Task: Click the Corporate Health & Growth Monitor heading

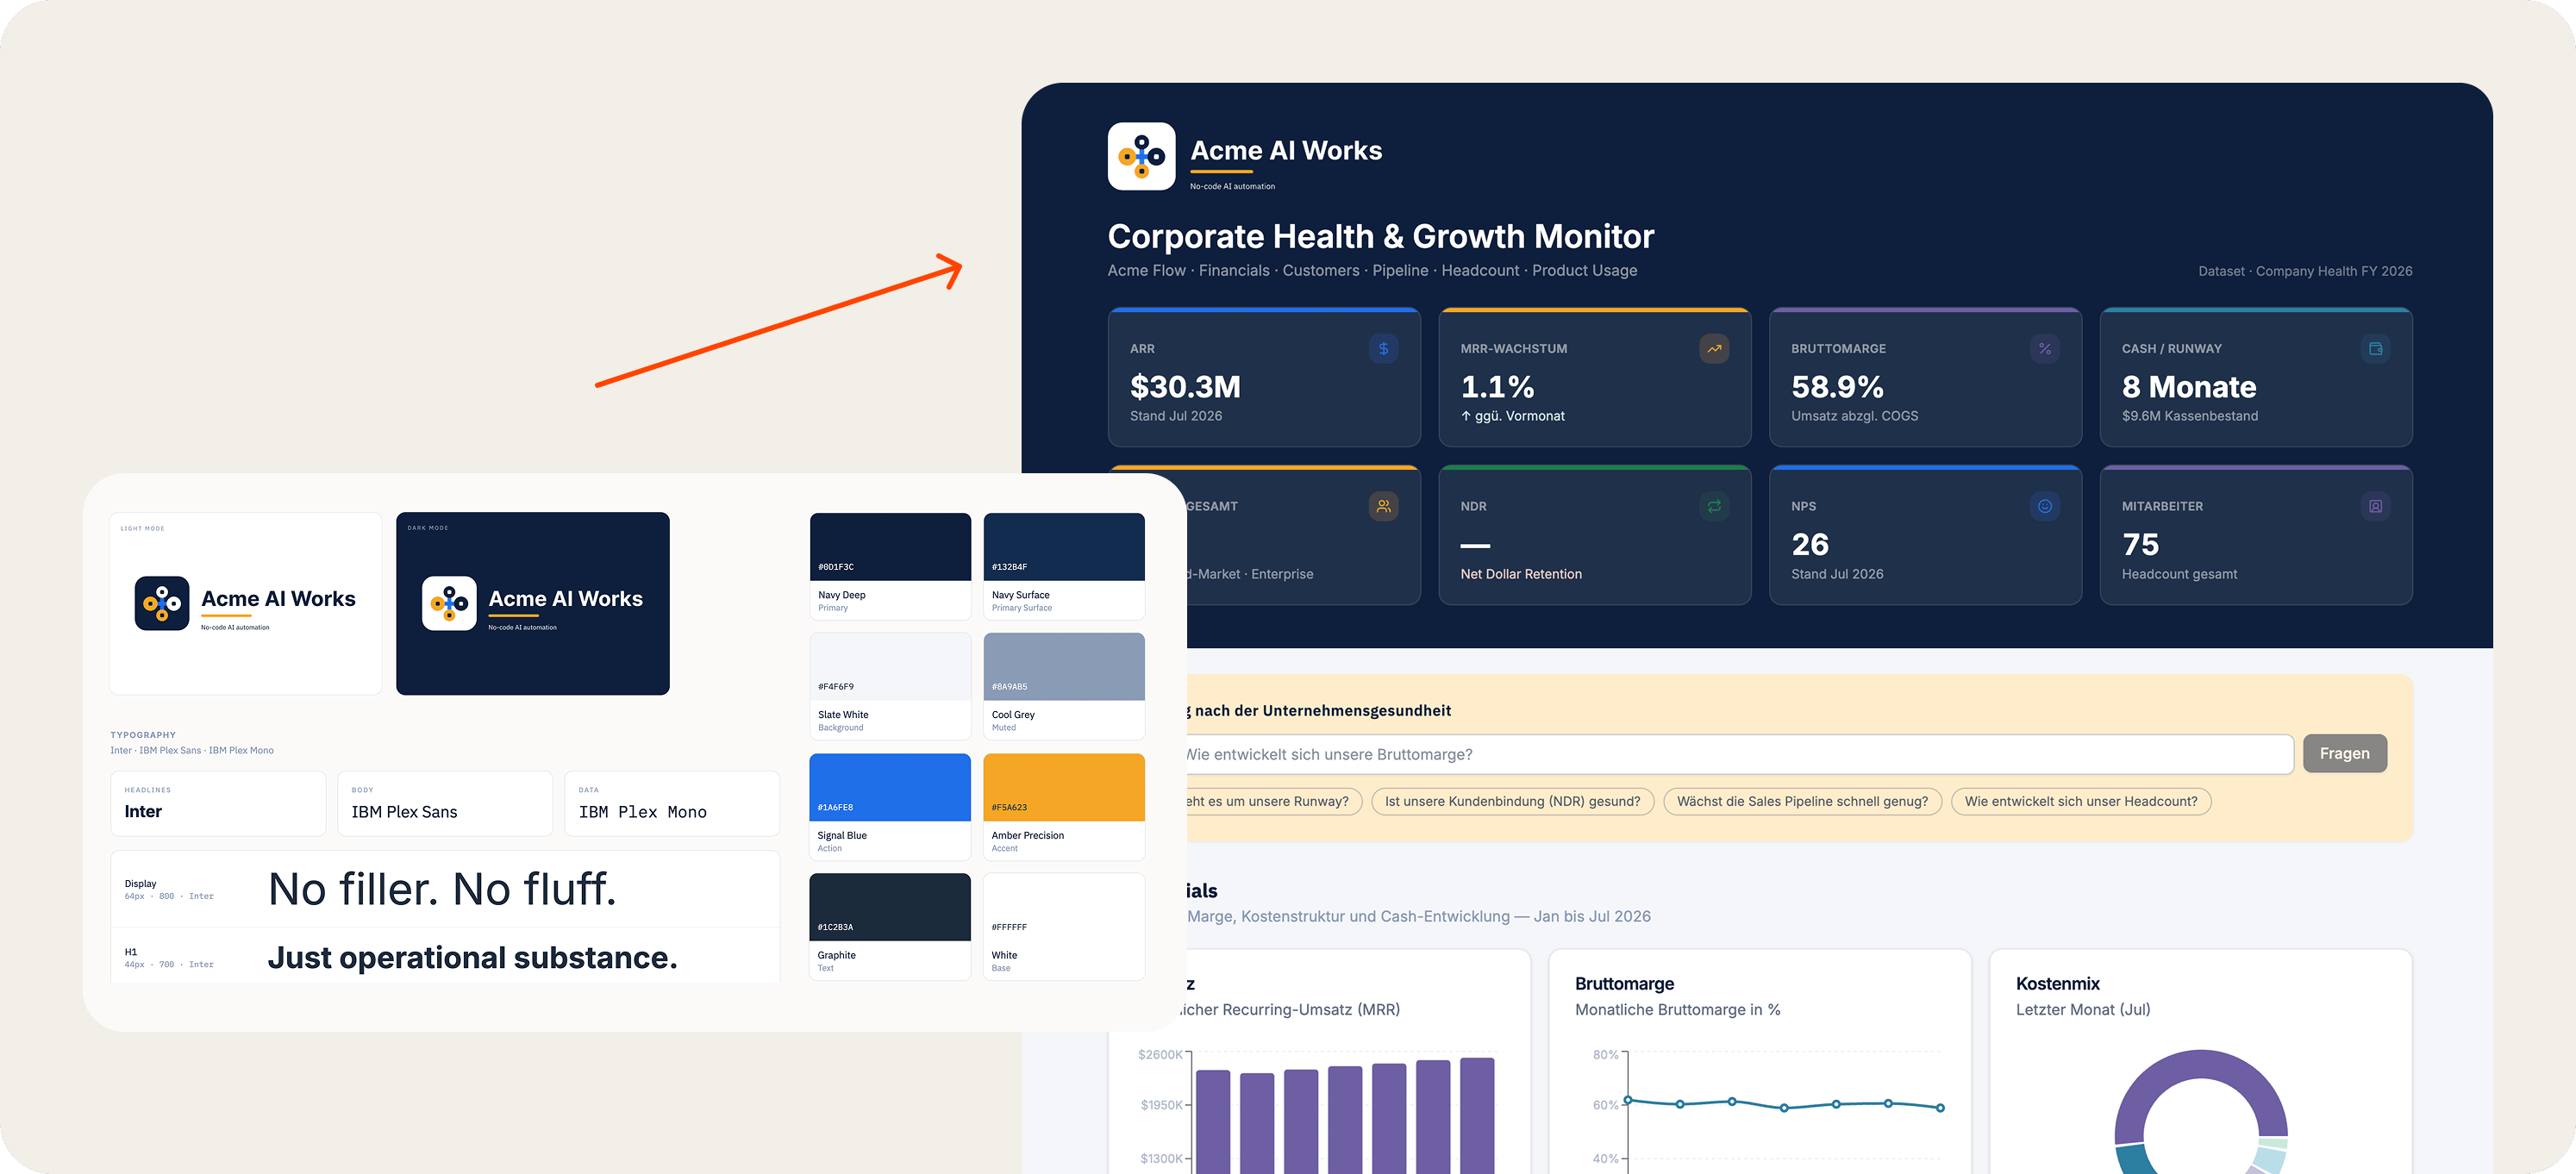Action: 1380,236
